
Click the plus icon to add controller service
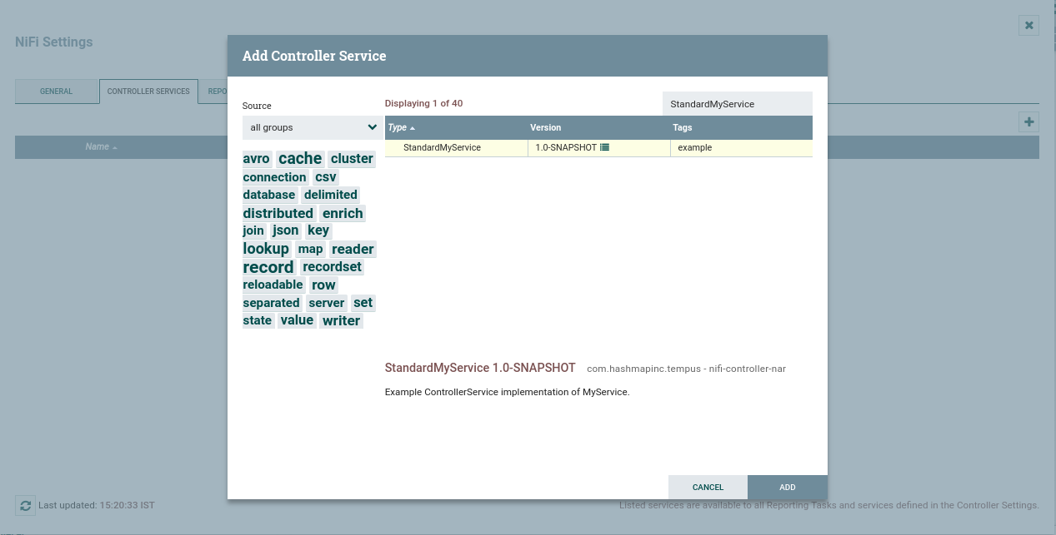click(1029, 122)
